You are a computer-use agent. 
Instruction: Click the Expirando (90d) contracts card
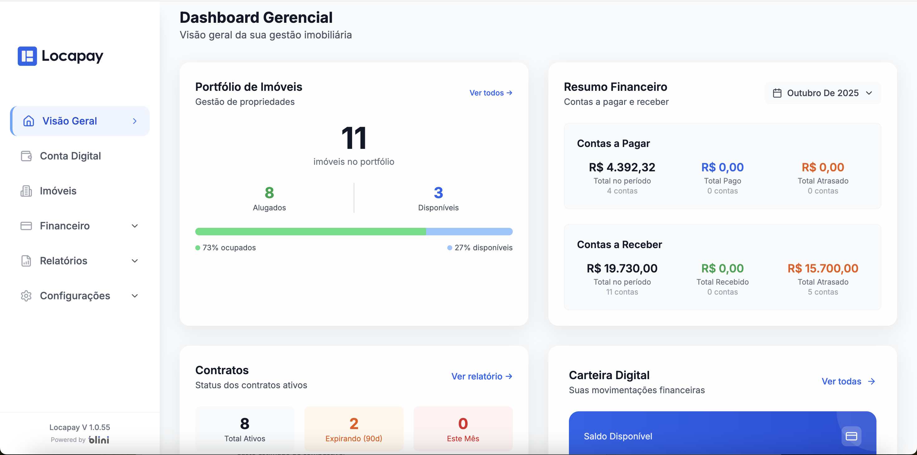353,429
